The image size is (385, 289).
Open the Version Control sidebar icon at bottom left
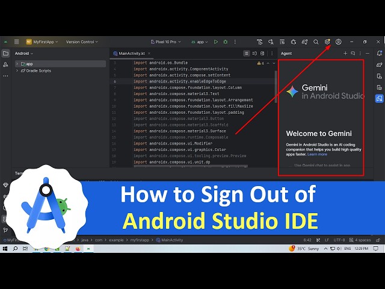pyautogui.click(x=5, y=230)
